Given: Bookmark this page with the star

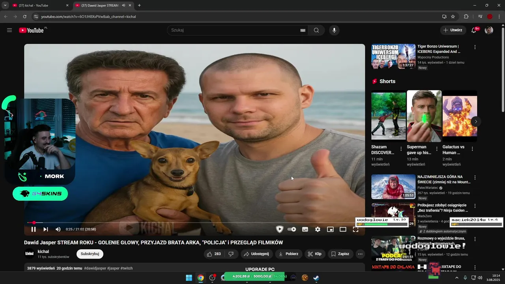Looking at the screenshot, I should pyautogui.click(x=453, y=17).
